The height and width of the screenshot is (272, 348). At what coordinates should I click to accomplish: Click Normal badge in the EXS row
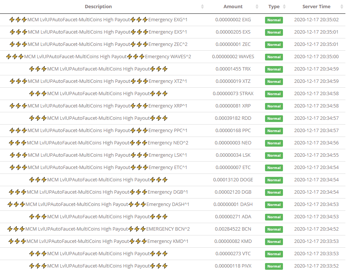point(274,32)
